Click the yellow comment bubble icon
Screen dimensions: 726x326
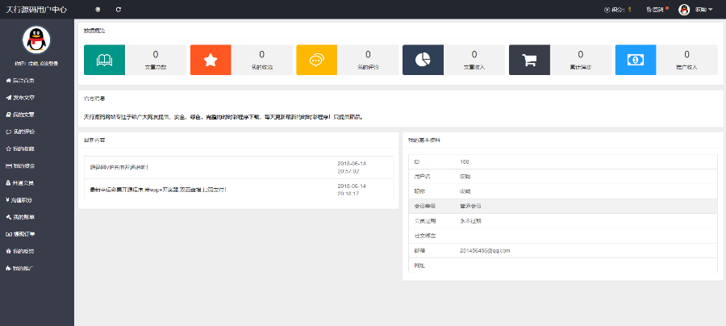(317, 60)
